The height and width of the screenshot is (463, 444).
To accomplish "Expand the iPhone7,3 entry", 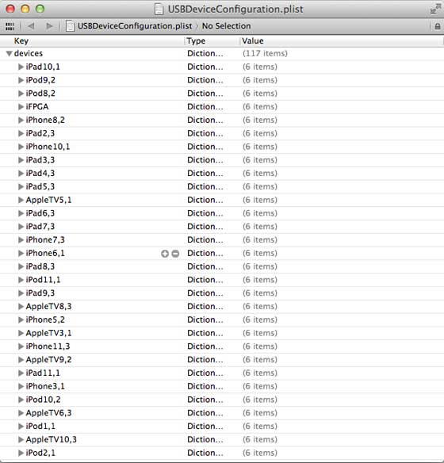I will coord(21,239).
